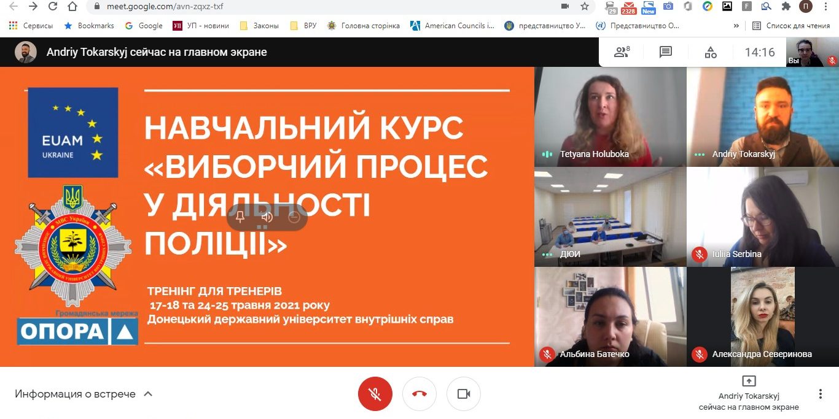Show hidden bookmarks with the double chevron
Image resolution: width=839 pixels, height=419 pixels.
[x=736, y=26]
